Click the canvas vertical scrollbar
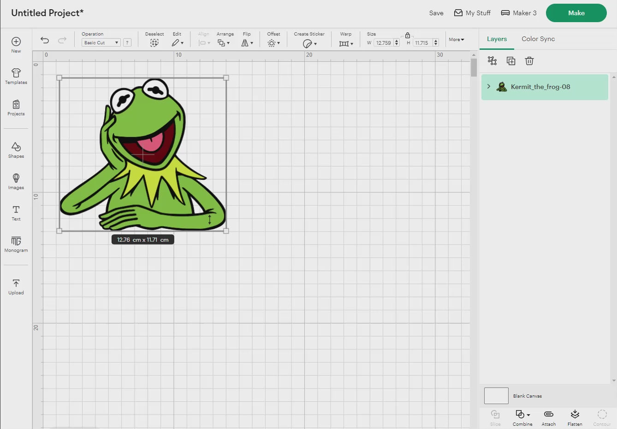The height and width of the screenshot is (429, 617). pyautogui.click(x=474, y=67)
